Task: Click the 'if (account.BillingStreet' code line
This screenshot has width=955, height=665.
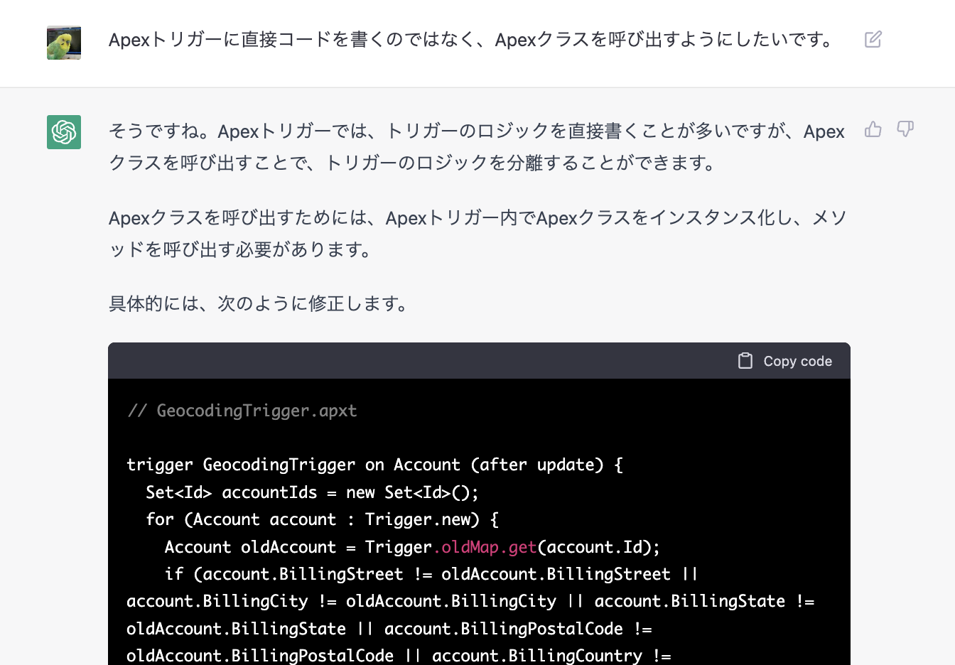Action: (431, 574)
